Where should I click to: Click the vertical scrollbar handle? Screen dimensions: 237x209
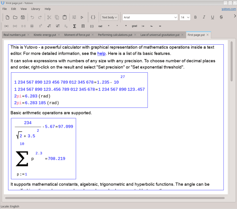tap(232, 61)
